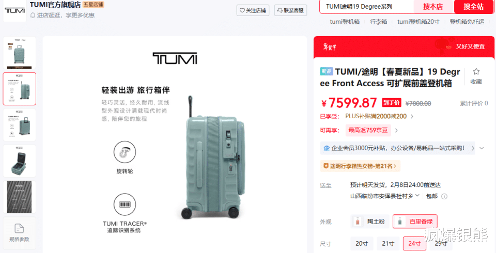Open the 行李箱 search suggestion

[378, 22]
